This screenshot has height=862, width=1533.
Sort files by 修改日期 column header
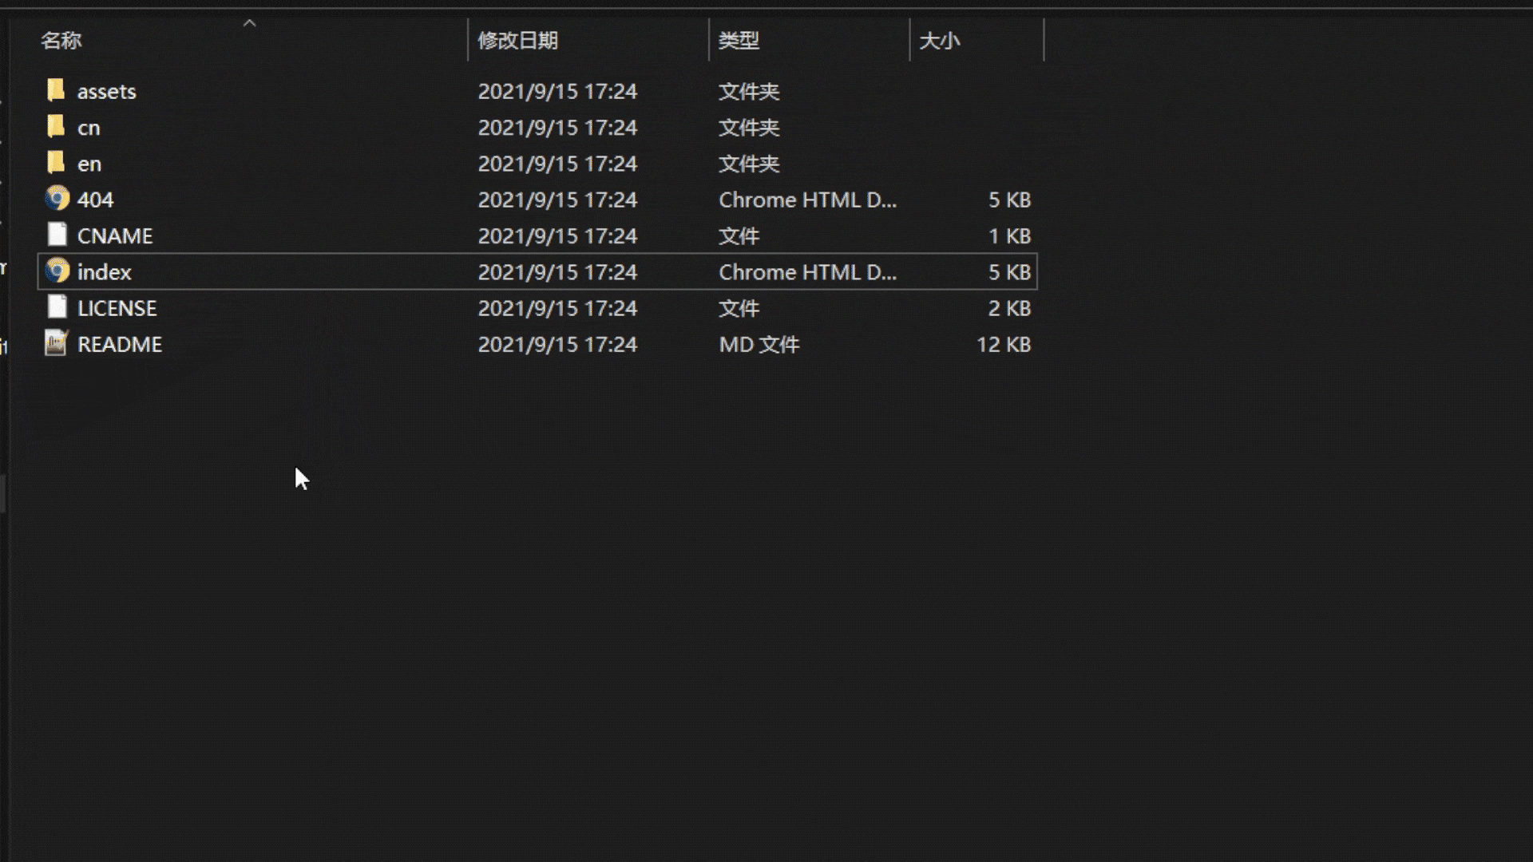coord(517,41)
